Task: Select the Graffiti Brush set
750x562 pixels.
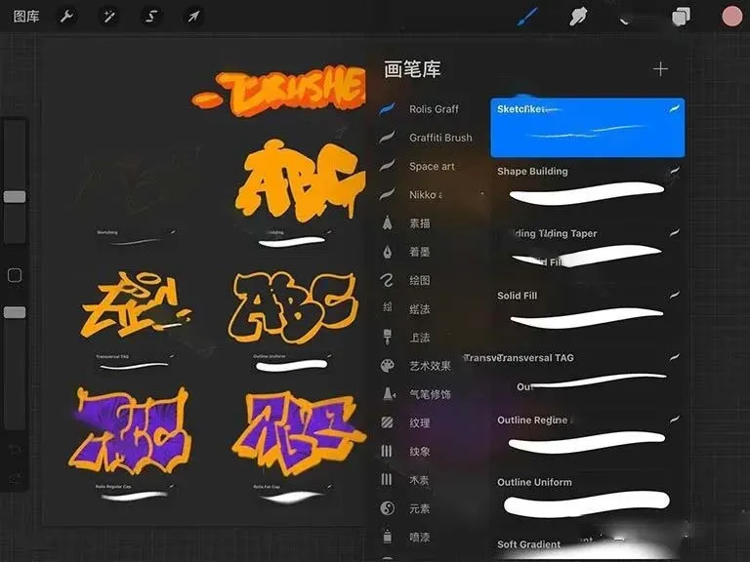Action: coord(440,138)
